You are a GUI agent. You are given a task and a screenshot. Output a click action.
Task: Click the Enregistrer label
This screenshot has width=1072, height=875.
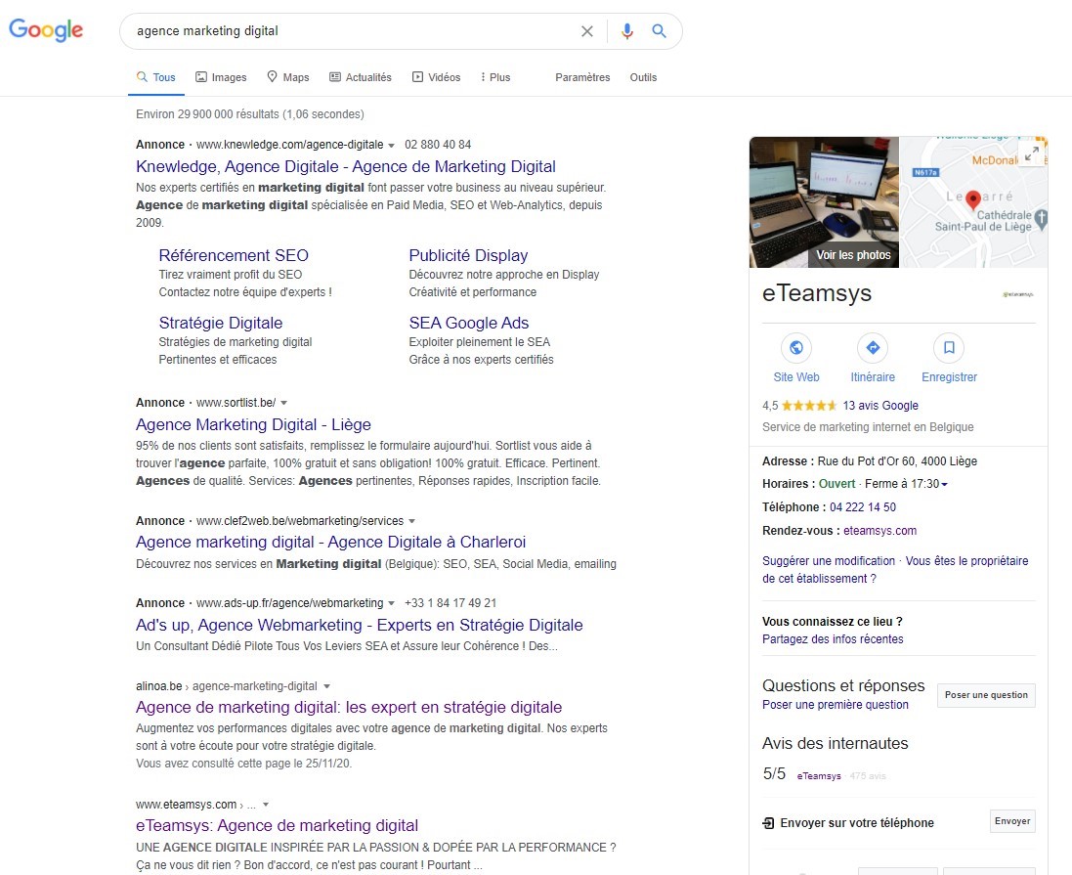[x=949, y=377]
